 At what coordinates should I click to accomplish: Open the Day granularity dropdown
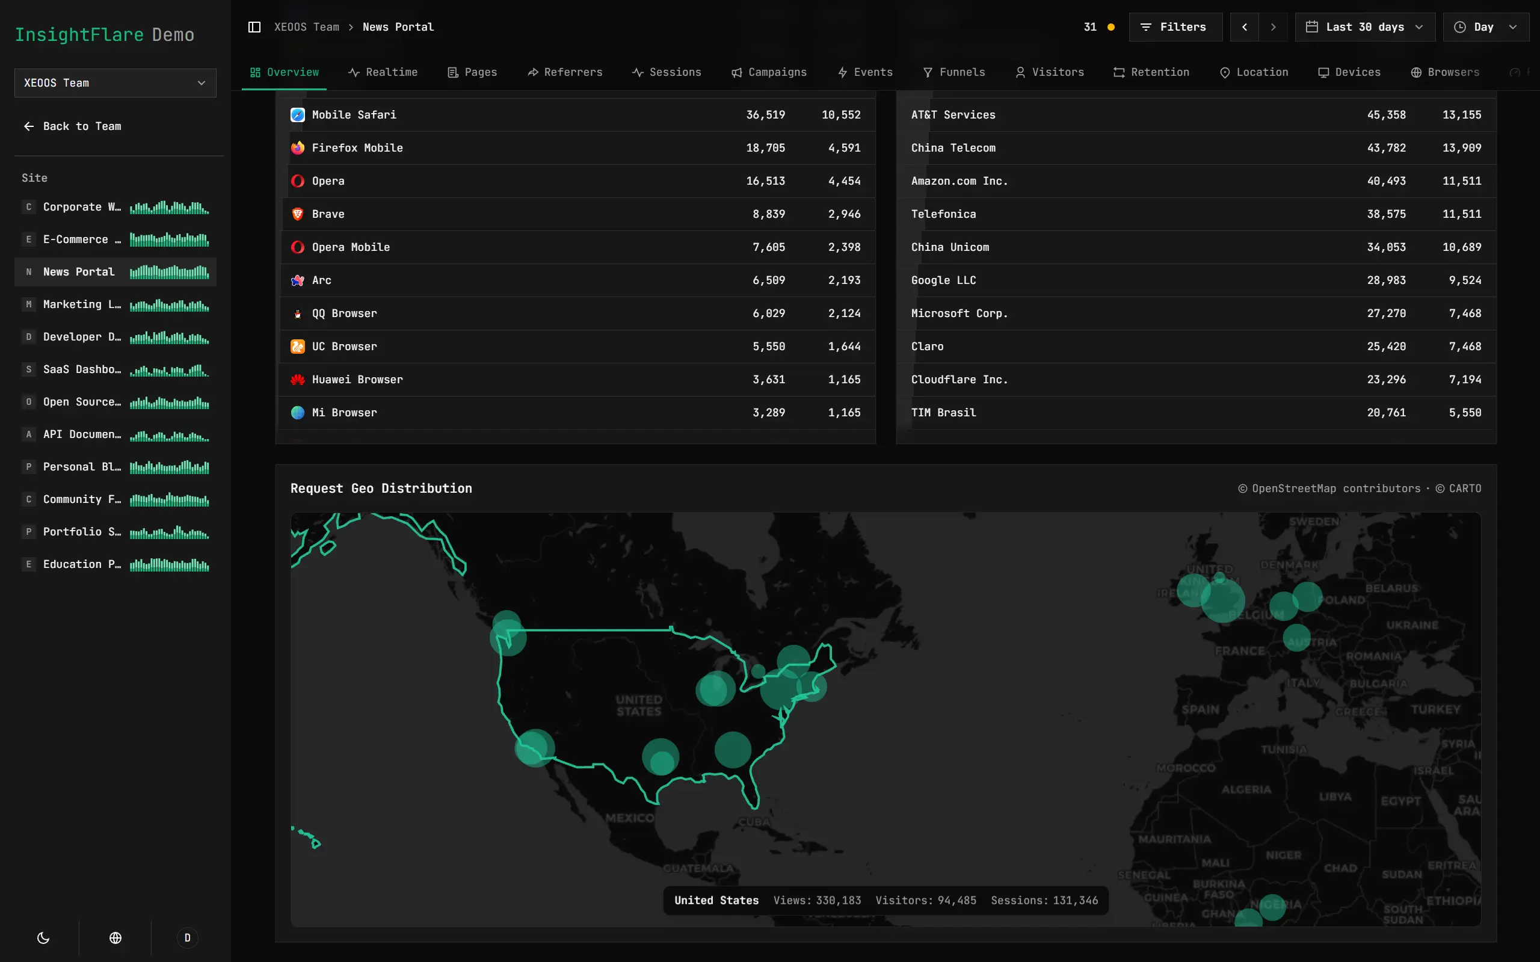coord(1485,26)
